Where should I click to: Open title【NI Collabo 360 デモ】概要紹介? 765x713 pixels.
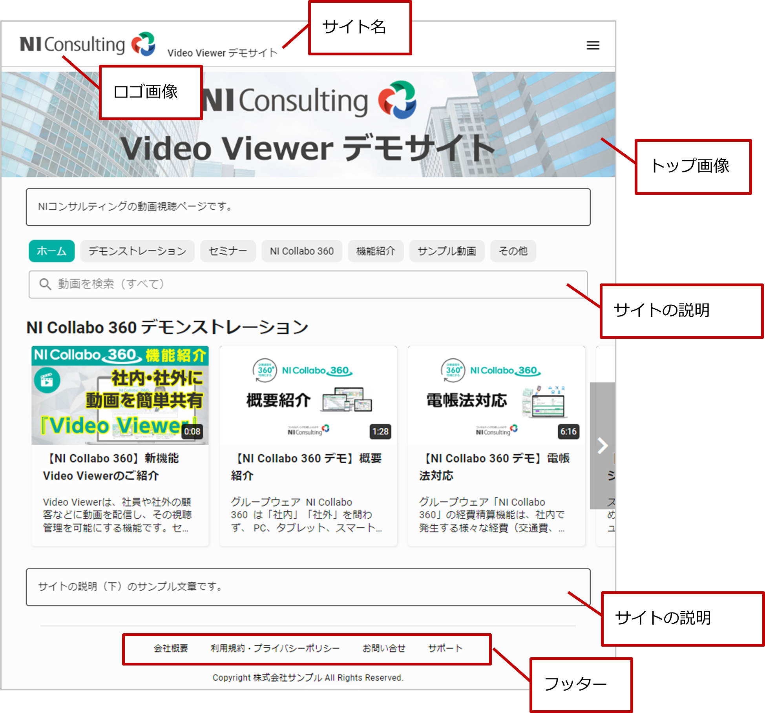[x=307, y=467]
